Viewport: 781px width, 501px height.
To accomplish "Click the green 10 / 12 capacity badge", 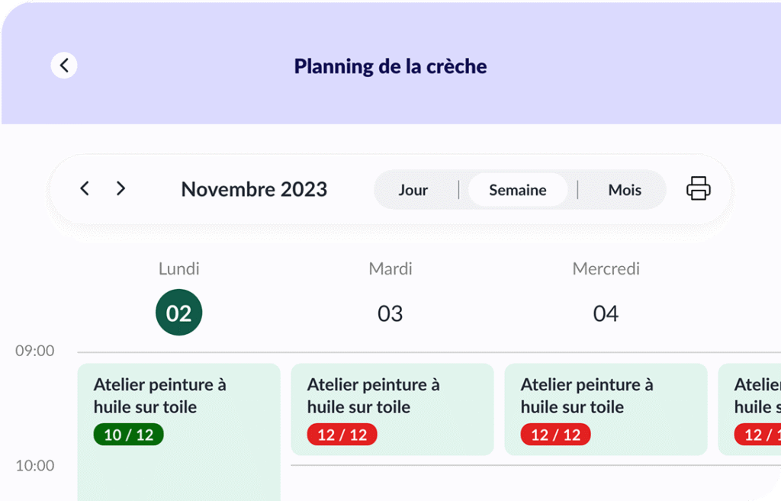I will click(x=128, y=435).
